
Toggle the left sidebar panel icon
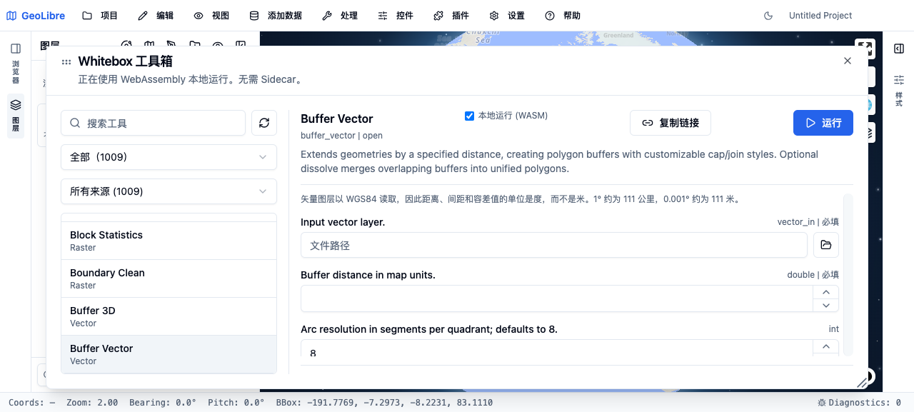(x=16, y=49)
